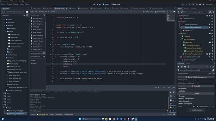
Task: Click the Add Metadata button
Action: [x=195, y=110]
